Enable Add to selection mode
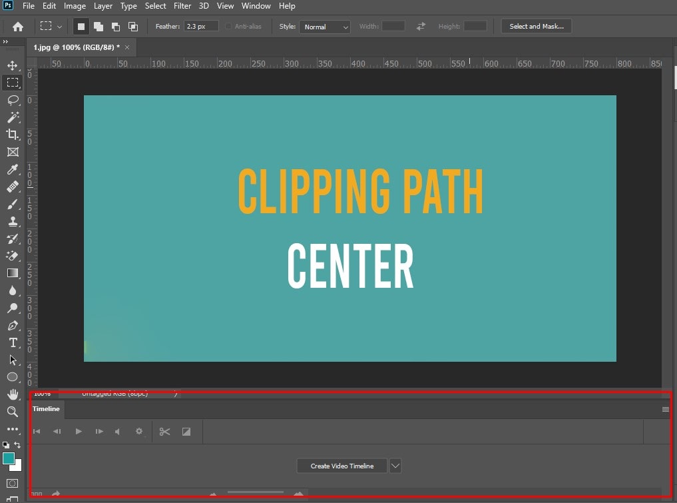677x503 pixels. point(99,27)
